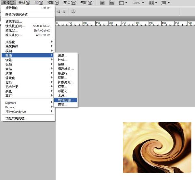The width and height of the screenshot is (195, 180).
Task: Open Mini Bridge via the Mb icon
Action: click(112, 3)
